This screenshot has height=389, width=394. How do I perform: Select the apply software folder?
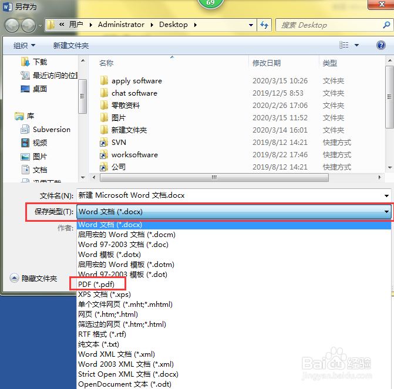pyautogui.click(x=131, y=81)
